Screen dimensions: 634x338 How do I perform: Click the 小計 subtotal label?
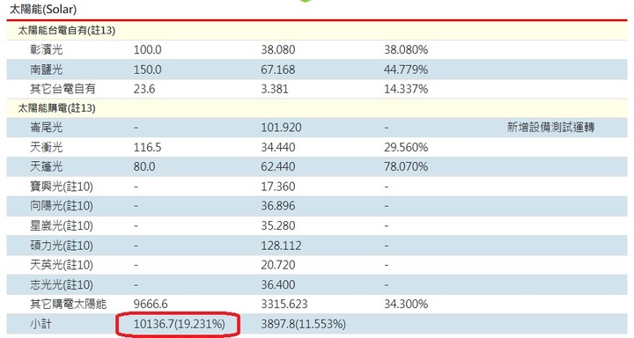tap(41, 324)
